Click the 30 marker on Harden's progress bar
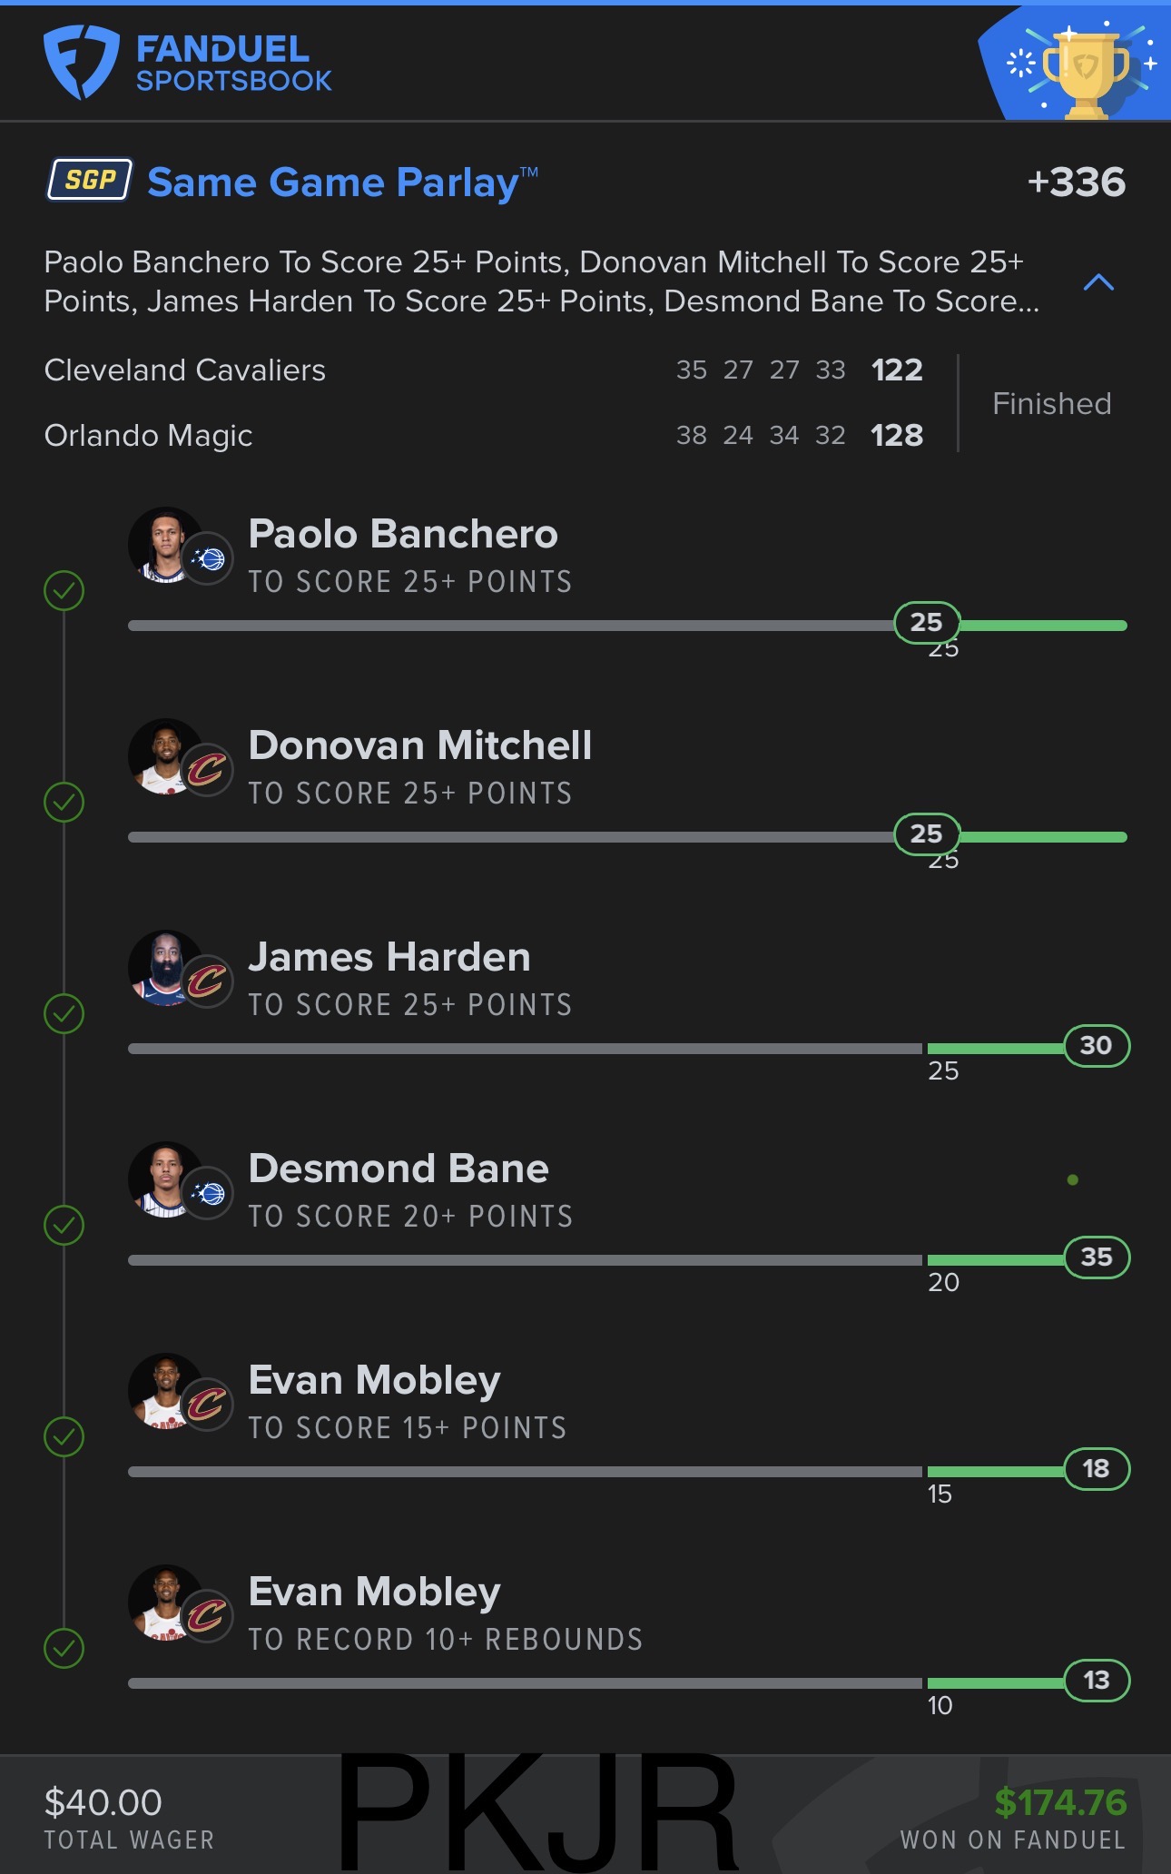Screen dimensions: 1171x1874 (1097, 1046)
